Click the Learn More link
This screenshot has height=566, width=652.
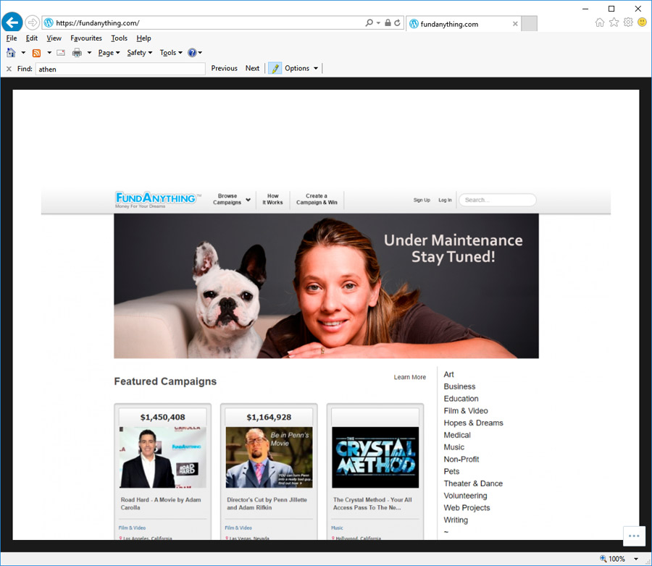click(x=410, y=377)
